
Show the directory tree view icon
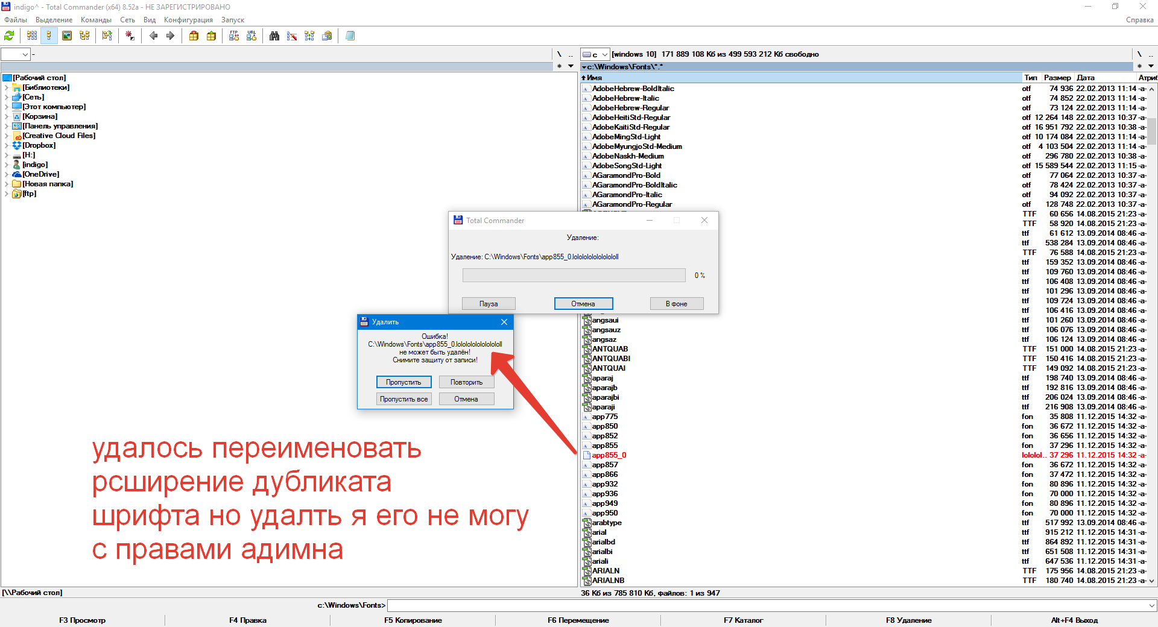pyautogui.click(x=84, y=36)
